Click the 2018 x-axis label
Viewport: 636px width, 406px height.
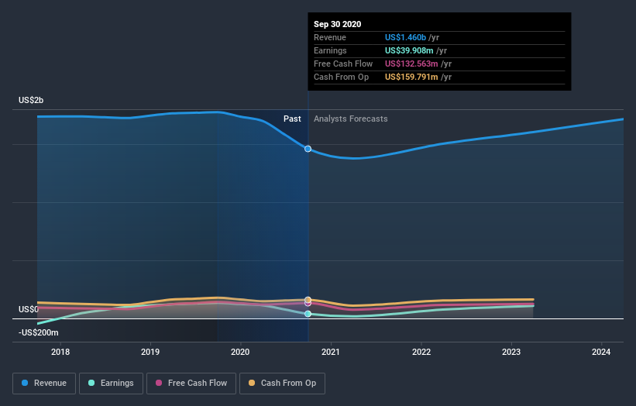pos(60,352)
